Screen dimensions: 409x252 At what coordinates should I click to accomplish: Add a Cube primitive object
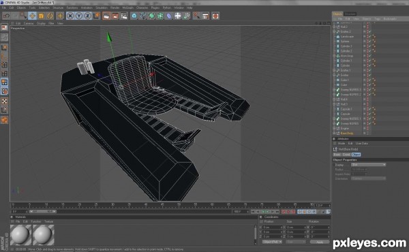(x=134, y=16)
